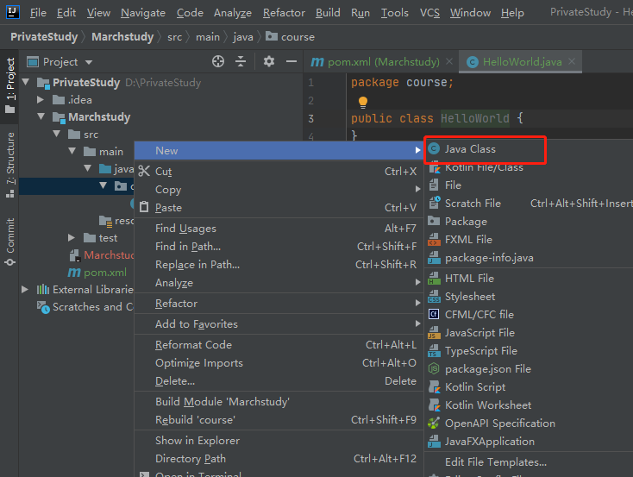Expand External Libraries node
Image resolution: width=633 pixels, height=477 pixels.
25,289
